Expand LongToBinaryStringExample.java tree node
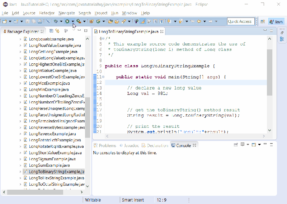Viewport: 287px width, 204px height. point(20,172)
